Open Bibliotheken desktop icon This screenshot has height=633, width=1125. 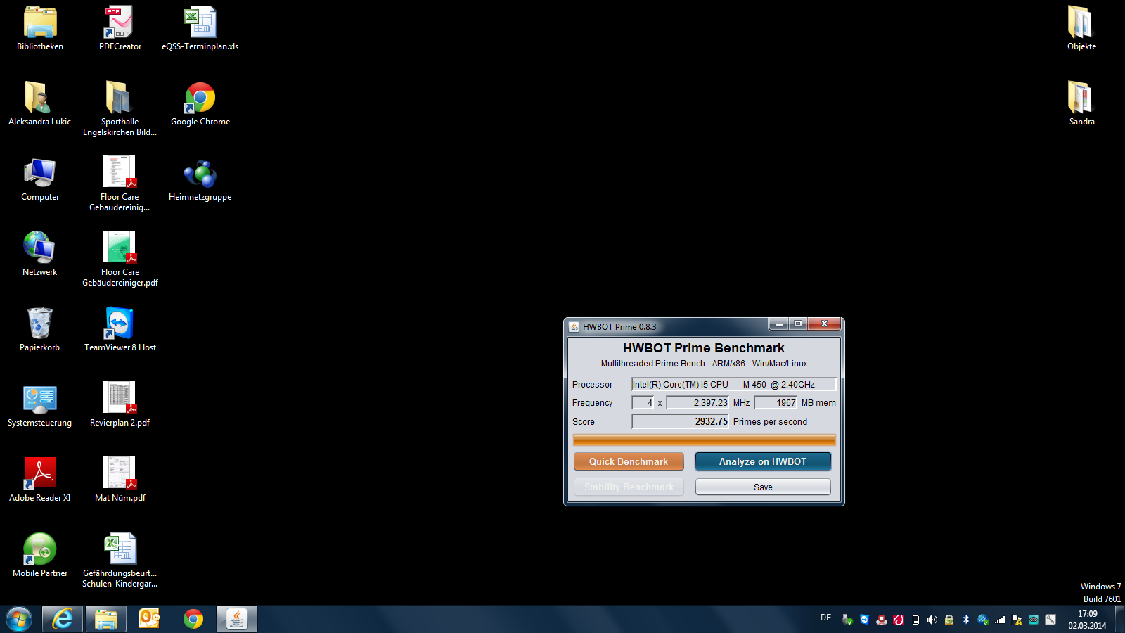[x=40, y=28]
